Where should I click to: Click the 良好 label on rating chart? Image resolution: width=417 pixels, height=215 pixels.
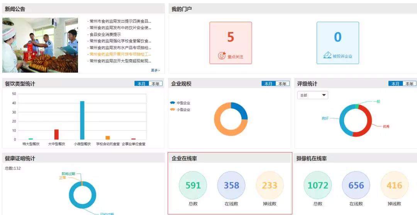click(325, 118)
